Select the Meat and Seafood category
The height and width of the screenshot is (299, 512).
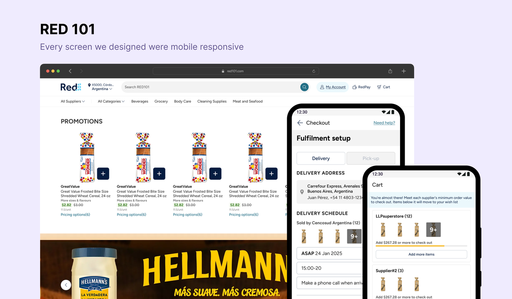pyautogui.click(x=248, y=102)
